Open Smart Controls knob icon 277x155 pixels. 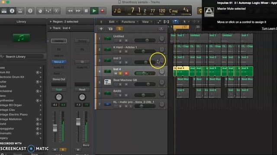(40, 11)
